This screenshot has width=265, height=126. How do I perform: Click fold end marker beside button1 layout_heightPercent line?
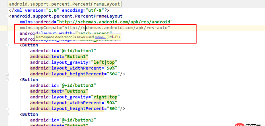click(x=7, y=74)
